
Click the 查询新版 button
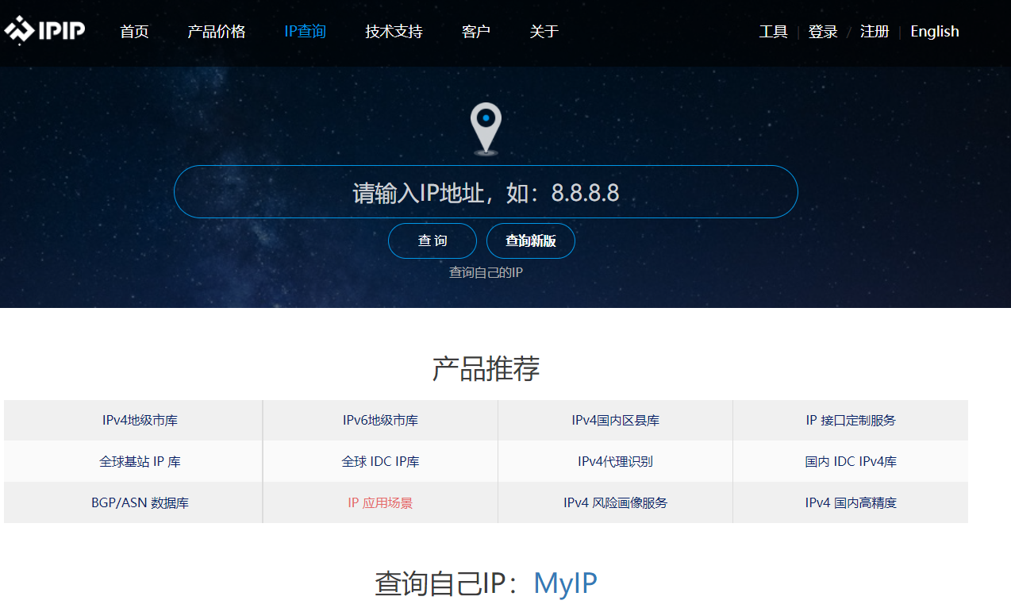click(x=530, y=241)
